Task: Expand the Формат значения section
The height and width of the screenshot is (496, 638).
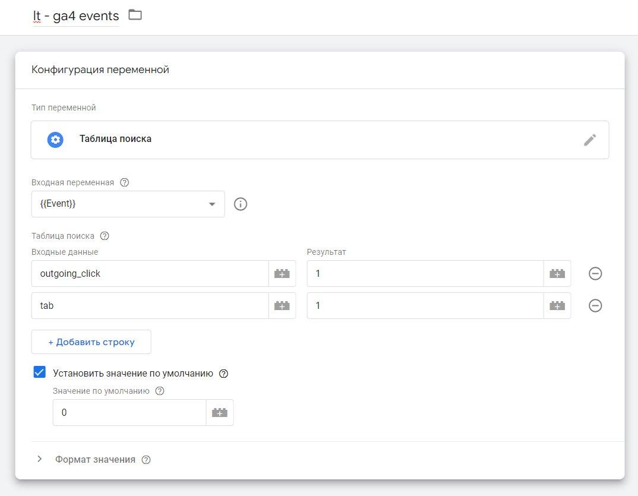Action: tap(40, 459)
